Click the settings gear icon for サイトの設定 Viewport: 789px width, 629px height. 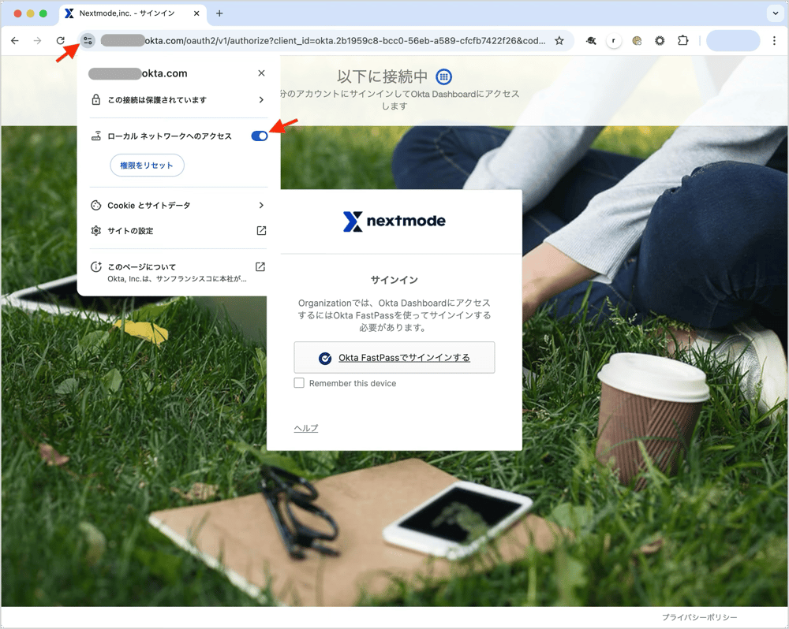(x=95, y=231)
